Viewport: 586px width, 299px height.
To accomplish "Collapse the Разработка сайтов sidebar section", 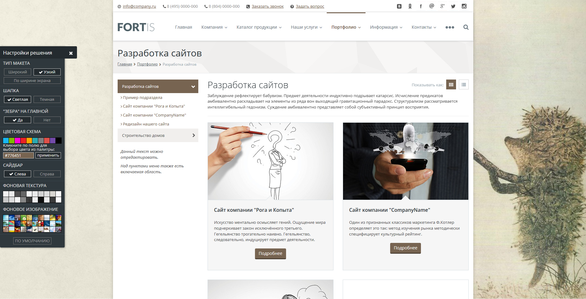I will pyautogui.click(x=193, y=87).
